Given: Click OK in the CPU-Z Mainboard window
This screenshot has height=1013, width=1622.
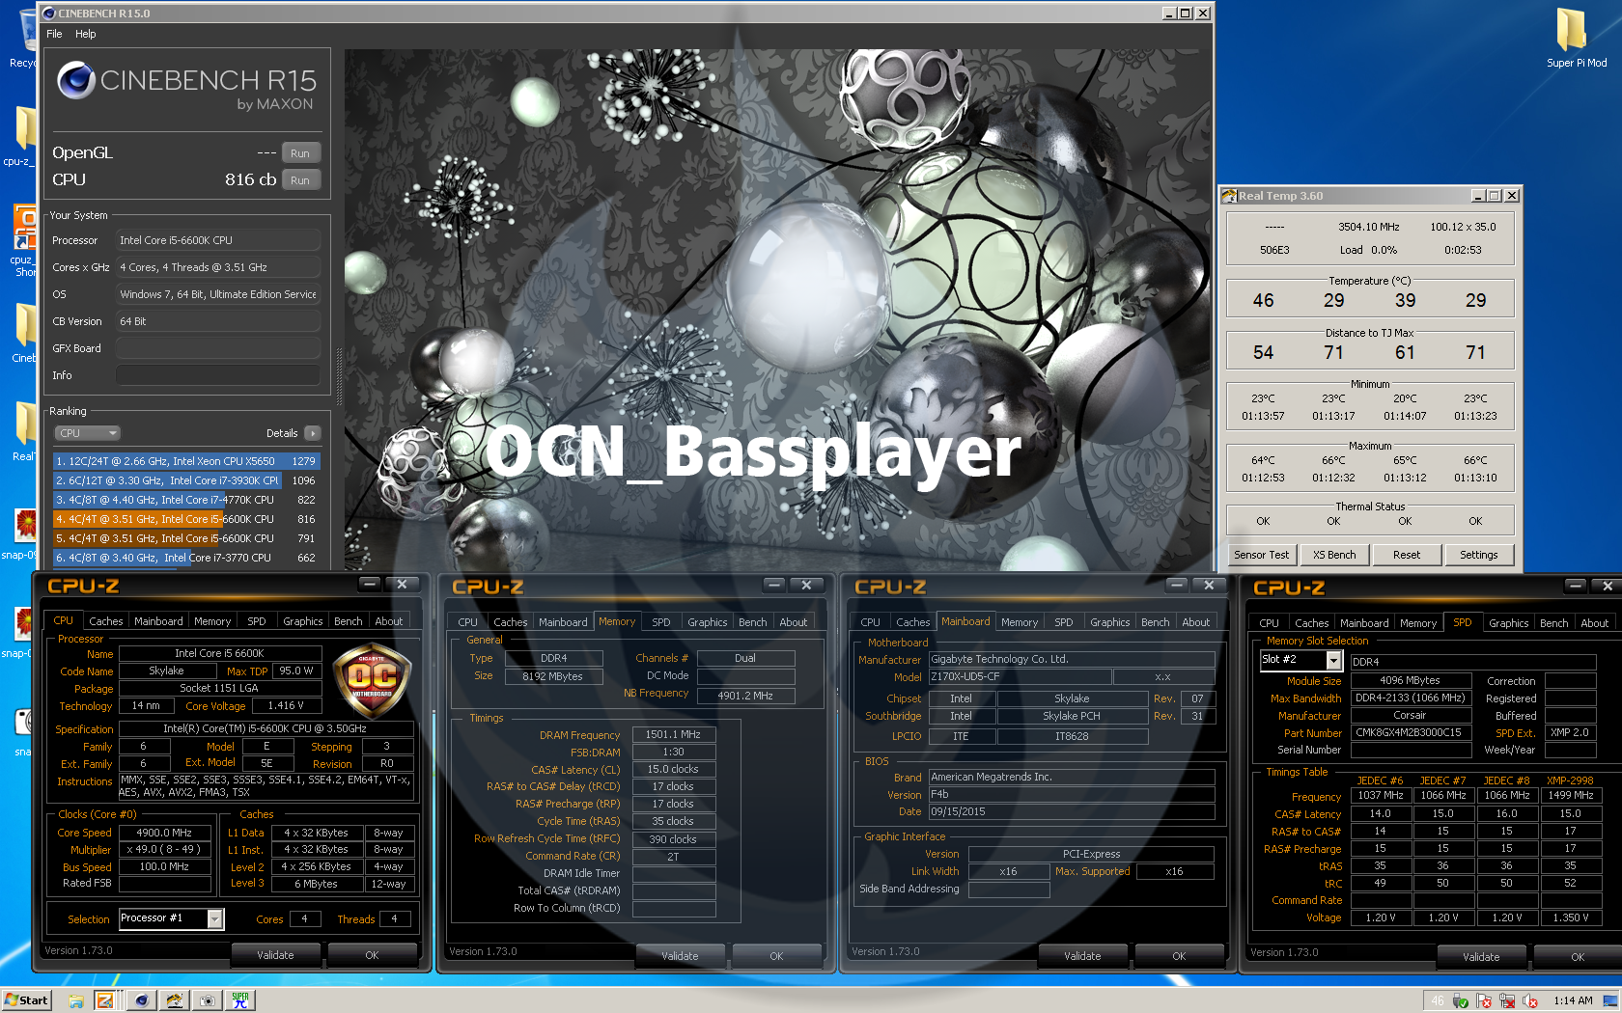Looking at the screenshot, I should coord(1179,955).
